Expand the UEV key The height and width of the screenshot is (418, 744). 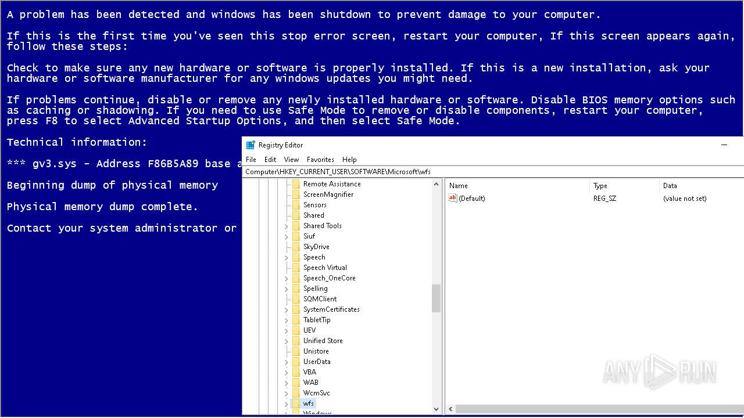(286, 330)
